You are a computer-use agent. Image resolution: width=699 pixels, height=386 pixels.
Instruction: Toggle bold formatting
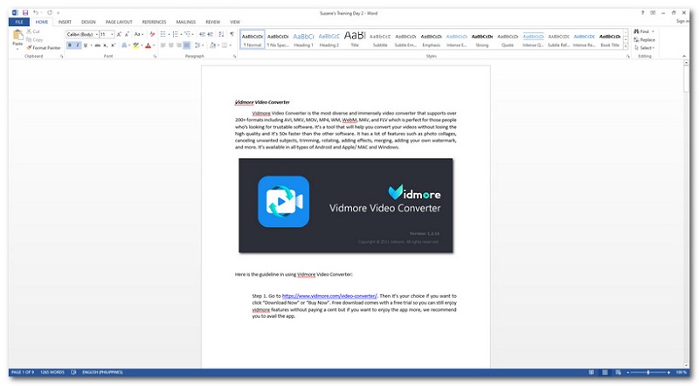(x=70, y=45)
